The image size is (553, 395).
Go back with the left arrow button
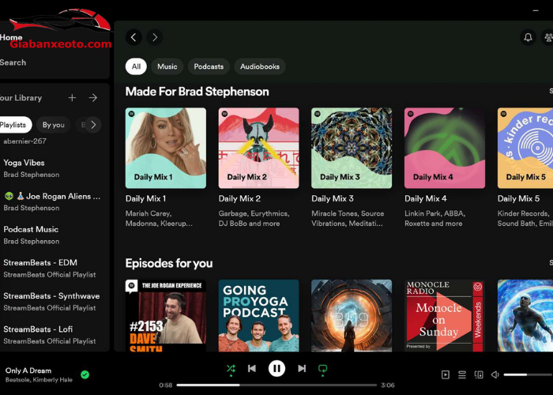(134, 37)
